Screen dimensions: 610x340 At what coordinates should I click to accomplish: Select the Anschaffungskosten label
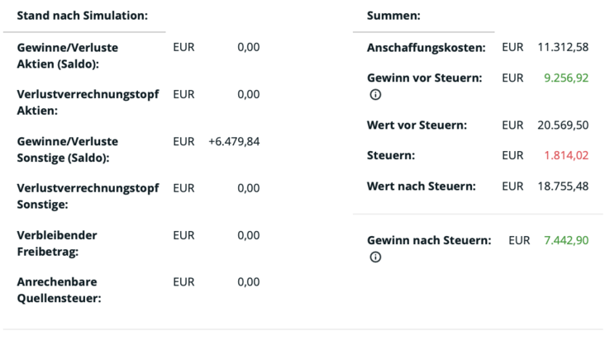tap(426, 48)
